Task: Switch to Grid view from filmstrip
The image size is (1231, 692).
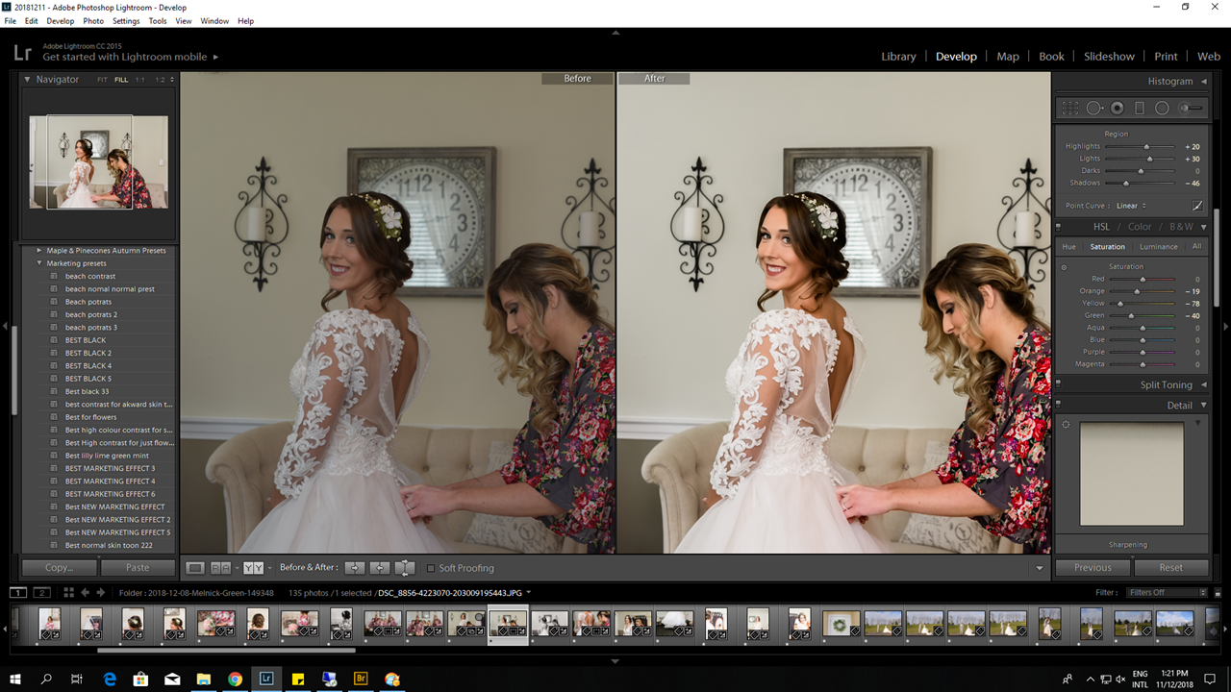Action: click(x=68, y=593)
